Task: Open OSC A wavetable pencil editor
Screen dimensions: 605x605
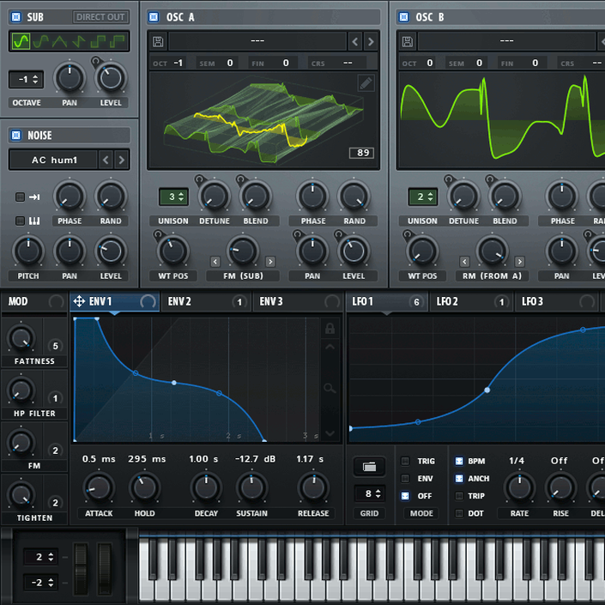Action: [x=366, y=83]
